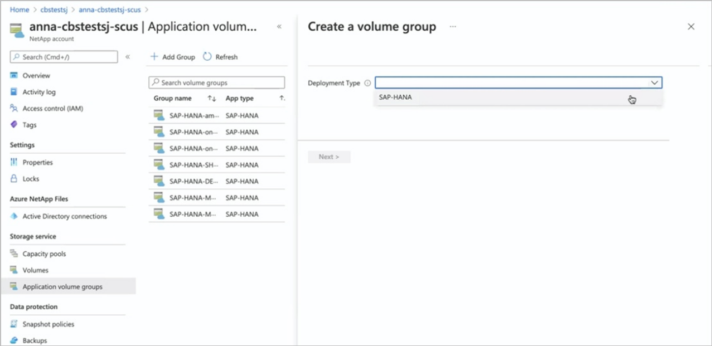This screenshot has height=346, width=712.
Task: Open the SAP-HANA-DE… group name
Action: 193,181
